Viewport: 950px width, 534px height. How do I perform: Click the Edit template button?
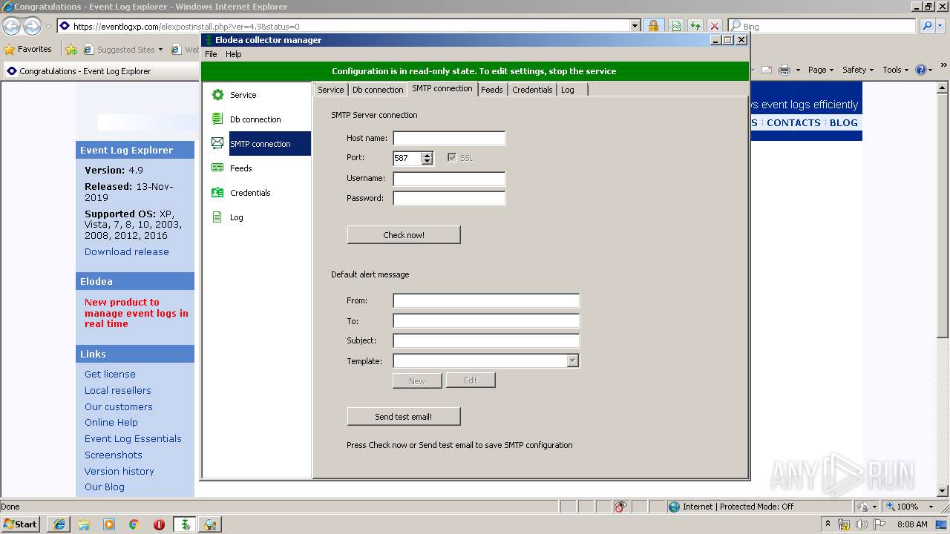click(471, 380)
